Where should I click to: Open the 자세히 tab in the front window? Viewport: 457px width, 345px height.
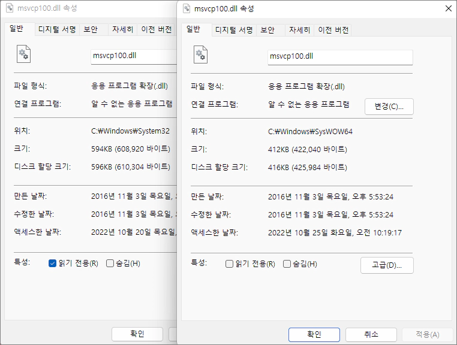tap(299, 30)
